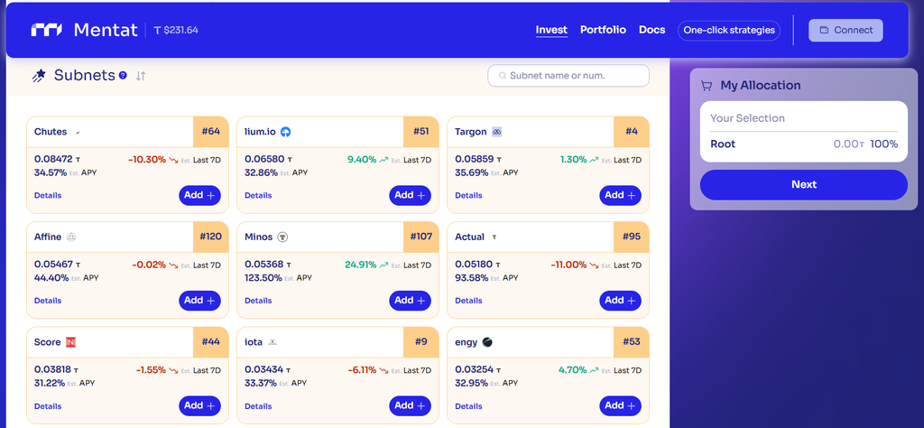Click the #95 badge on Actual card

[631, 237]
